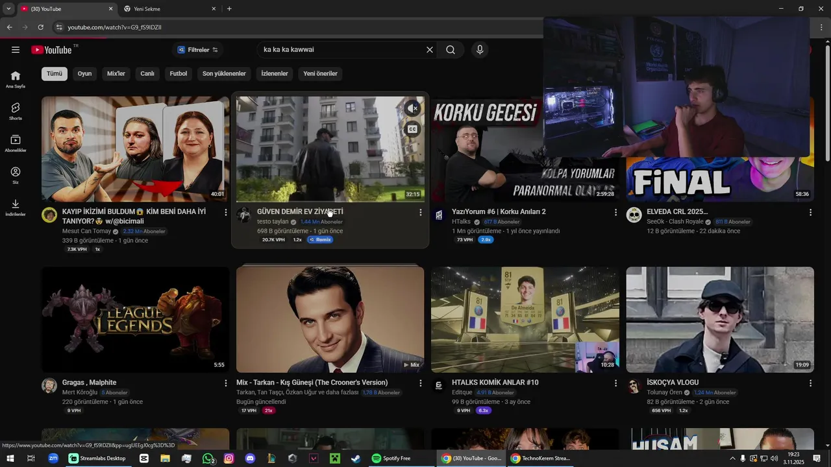The image size is (831, 467).
Task: Open Instagram from the taskbar
Action: [229, 459]
